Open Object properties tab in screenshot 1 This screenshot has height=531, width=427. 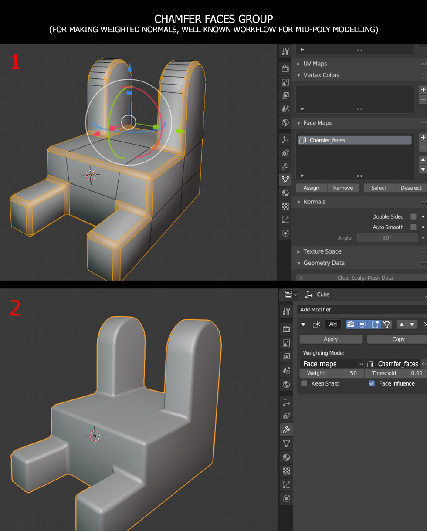pyautogui.click(x=285, y=140)
